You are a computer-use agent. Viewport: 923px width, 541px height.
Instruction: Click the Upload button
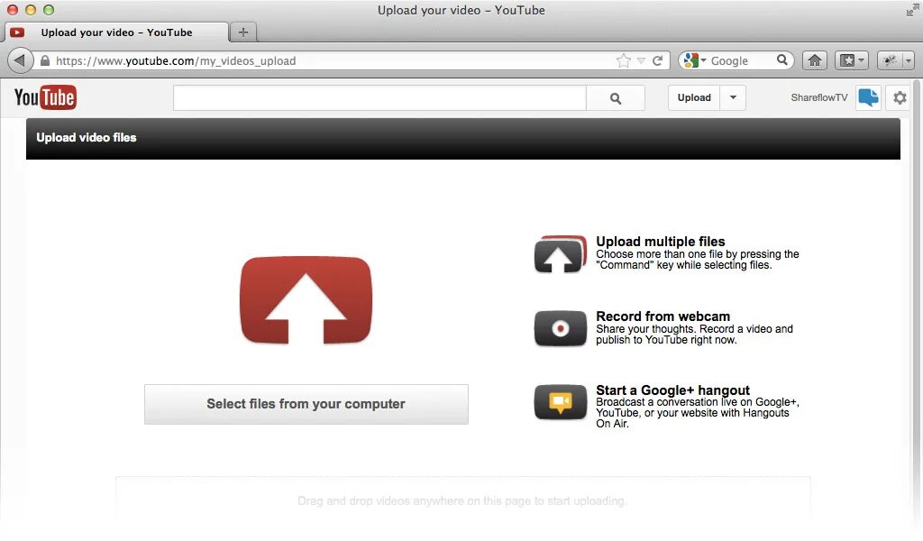(694, 97)
